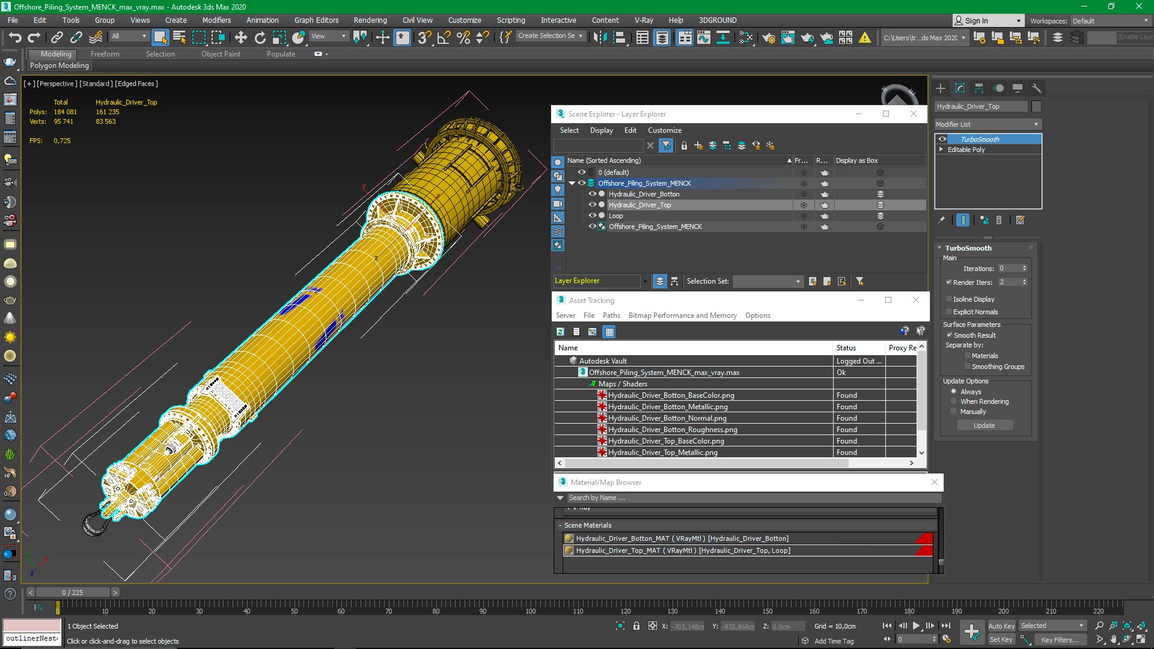The width and height of the screenshot is (1154, 649).
Task: Click the Update button in TurboSmooth
Action: [x=985, y=425]
